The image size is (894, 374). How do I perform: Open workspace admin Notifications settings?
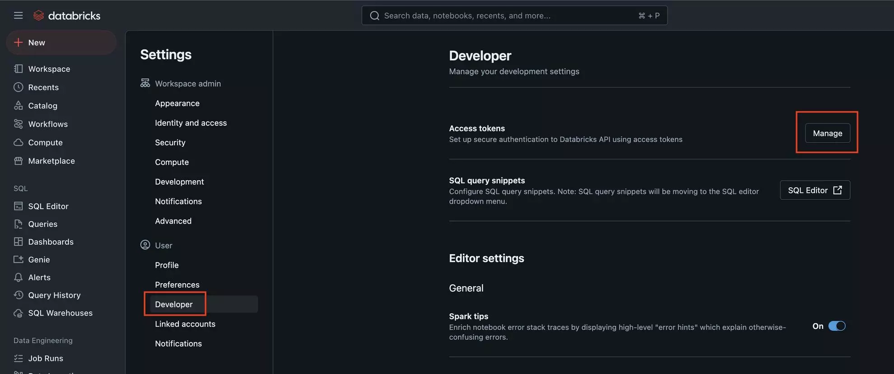tap(178, 201)
